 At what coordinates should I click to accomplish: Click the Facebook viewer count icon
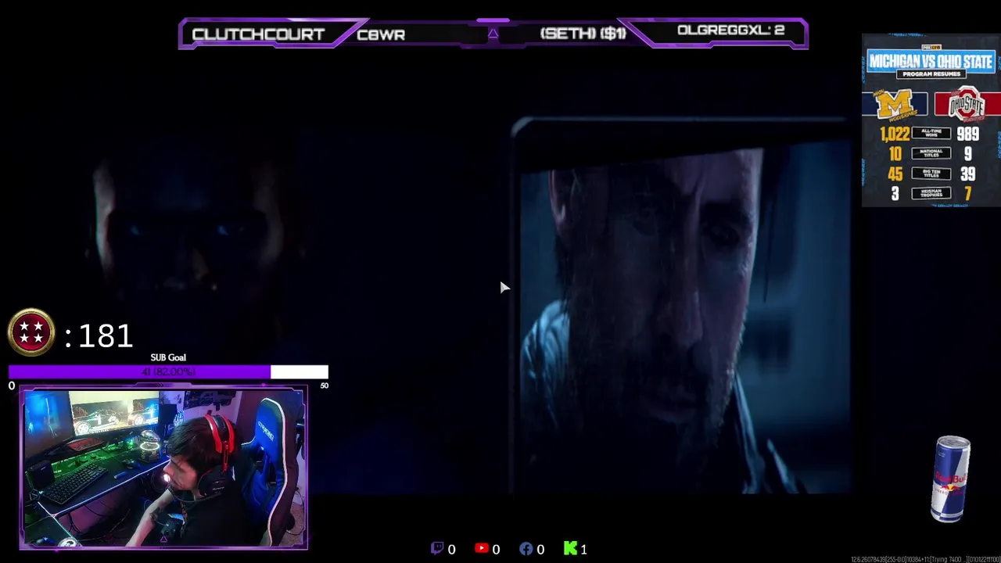(x=526, y=549)
